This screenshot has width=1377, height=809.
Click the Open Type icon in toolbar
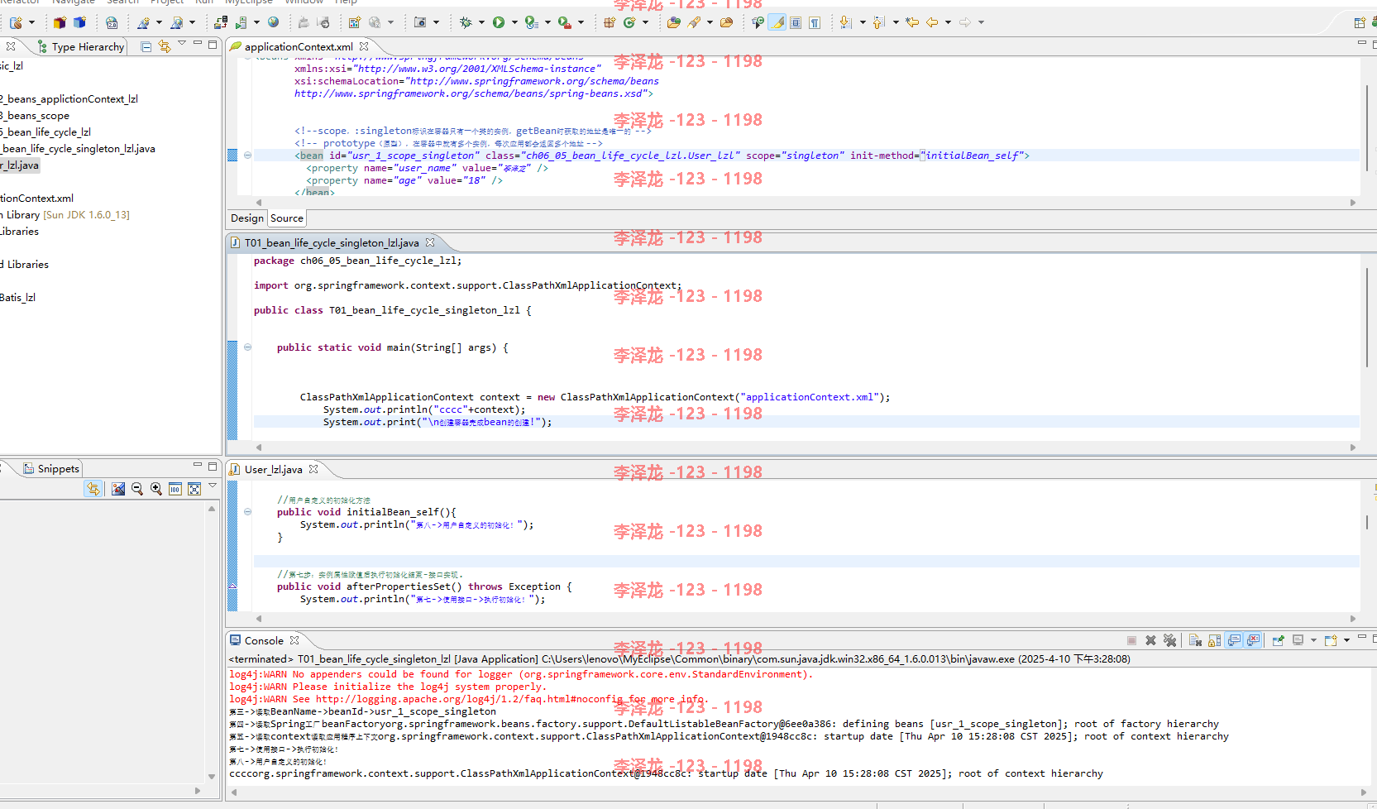tap(674, 22)
